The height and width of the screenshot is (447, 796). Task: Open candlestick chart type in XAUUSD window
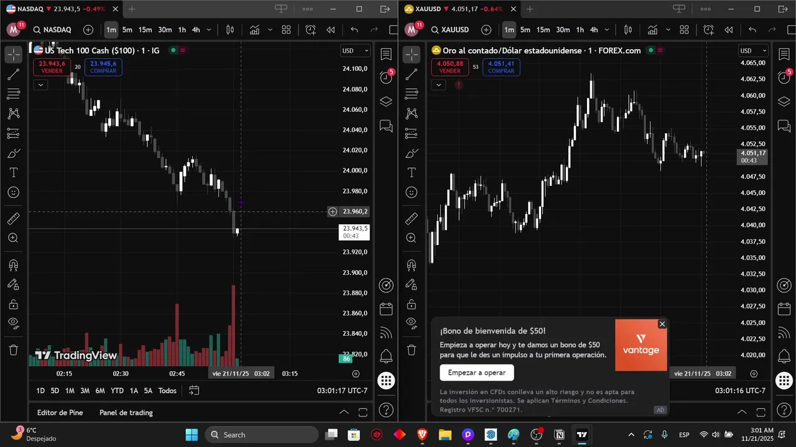[x=628, y=30]
